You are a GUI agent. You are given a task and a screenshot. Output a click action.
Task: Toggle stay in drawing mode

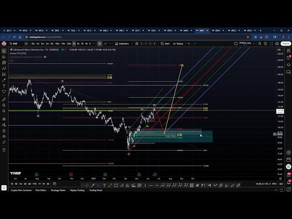point(4,125)
